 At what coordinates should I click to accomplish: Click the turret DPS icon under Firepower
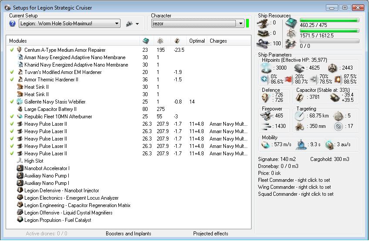pyautogui.click(x=266, y=116)
